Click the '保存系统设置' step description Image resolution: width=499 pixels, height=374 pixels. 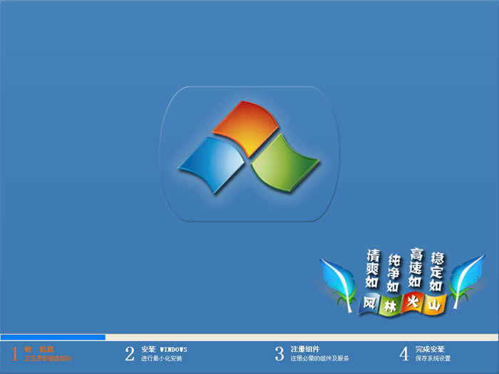[x=433, y=358]
